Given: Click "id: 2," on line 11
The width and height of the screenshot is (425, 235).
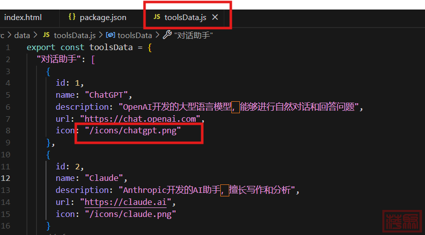Looking at the screenshot, I should tap(70, 166).
